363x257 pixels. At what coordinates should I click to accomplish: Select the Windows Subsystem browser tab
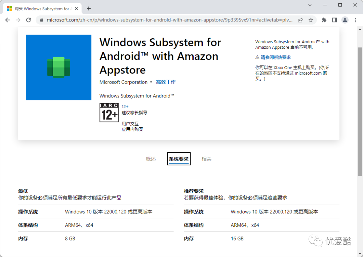coord(42,8)
